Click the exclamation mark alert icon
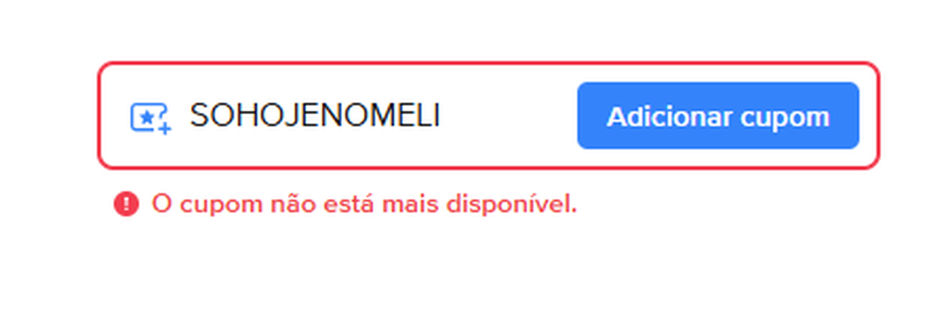 click(x=126, y=204)
